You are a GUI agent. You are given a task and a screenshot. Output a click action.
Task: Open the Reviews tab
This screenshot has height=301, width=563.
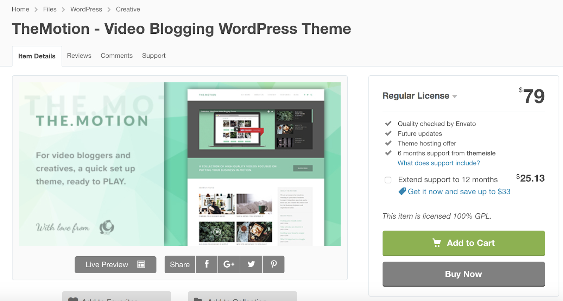click(x=79, y=56)
